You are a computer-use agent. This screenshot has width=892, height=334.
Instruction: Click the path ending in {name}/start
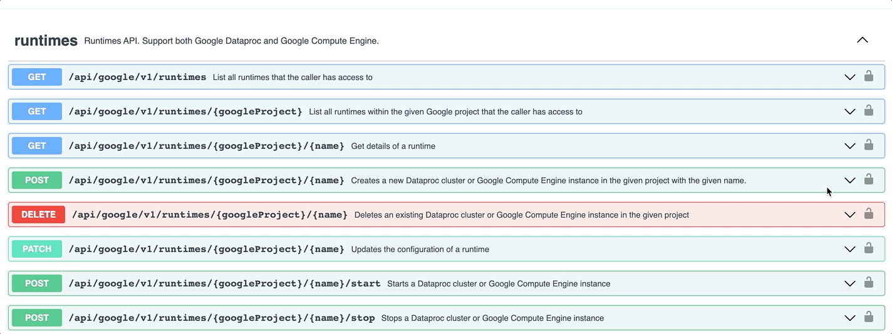click(x=224, y=283)
